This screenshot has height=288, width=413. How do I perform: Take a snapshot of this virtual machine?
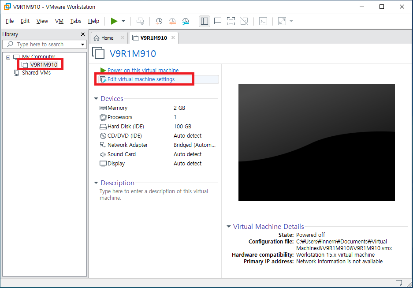pos(159,21)
